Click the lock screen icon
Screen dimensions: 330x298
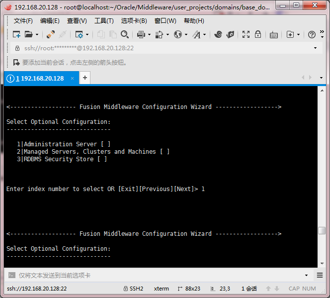258,34
